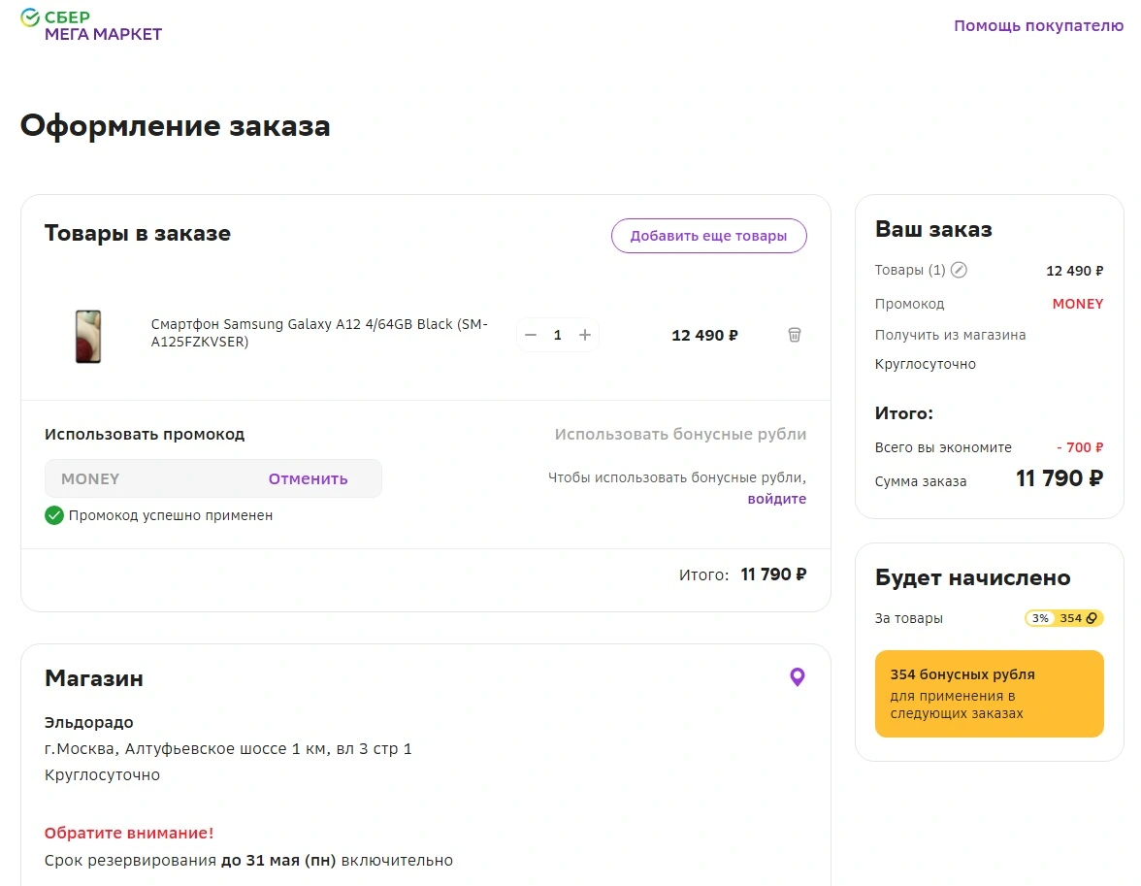
Task: Click the - 700 ₽ savings value
Action: (1080, 447)
